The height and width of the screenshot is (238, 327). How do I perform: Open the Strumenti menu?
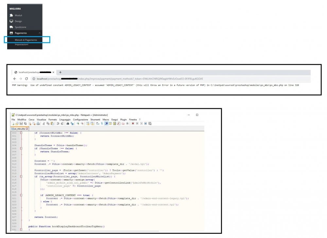[95, 120]
